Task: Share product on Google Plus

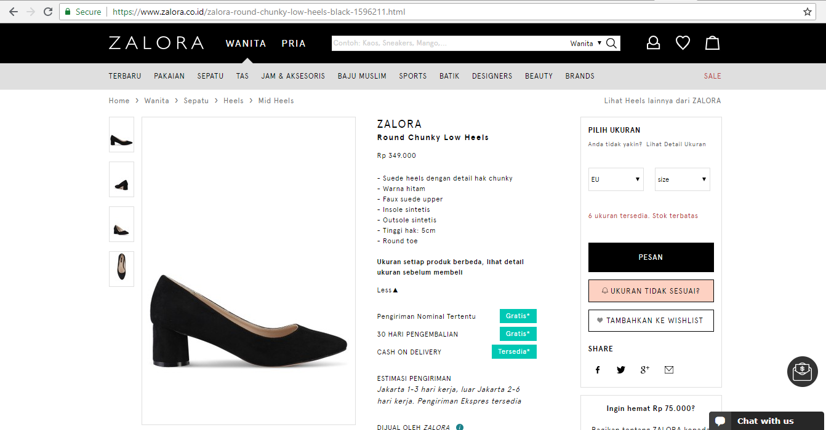Action: tap(644, 370)
